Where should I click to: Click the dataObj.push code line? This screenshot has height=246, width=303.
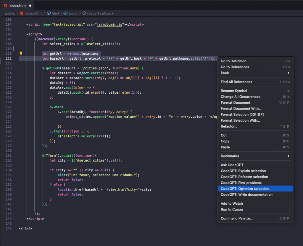coord(99,92)
